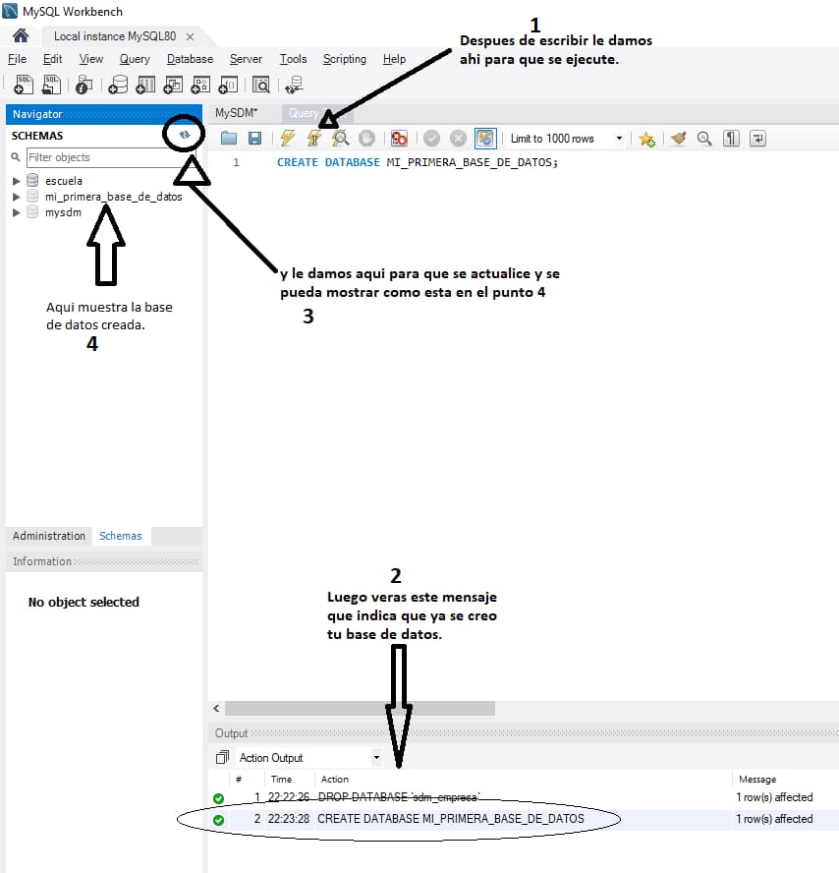Create a new table toolbar icon
839x873 pixels.
click(x=145, y=85)
